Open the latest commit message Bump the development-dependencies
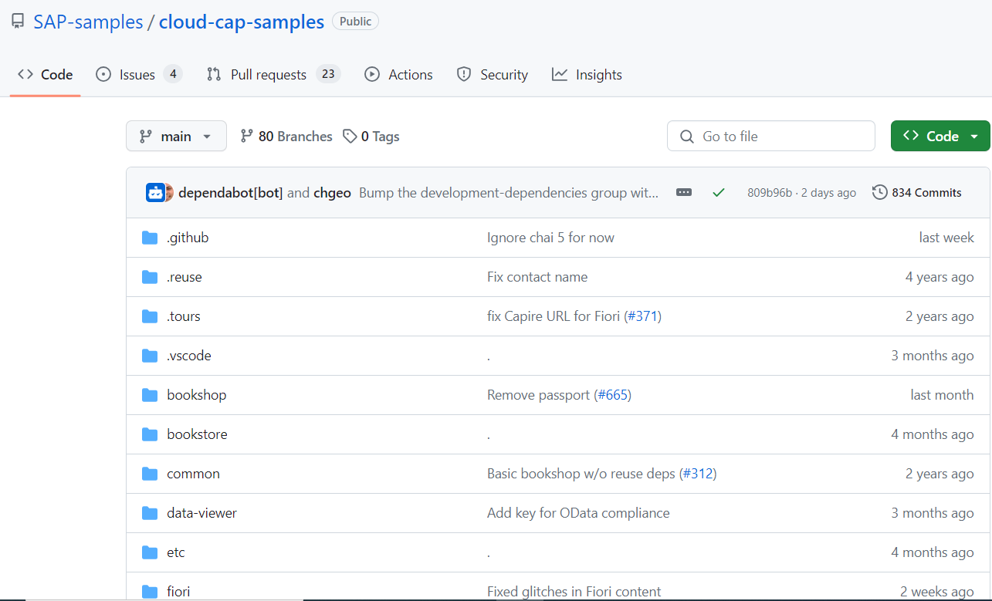992x601 pixels. coord(509,193)
